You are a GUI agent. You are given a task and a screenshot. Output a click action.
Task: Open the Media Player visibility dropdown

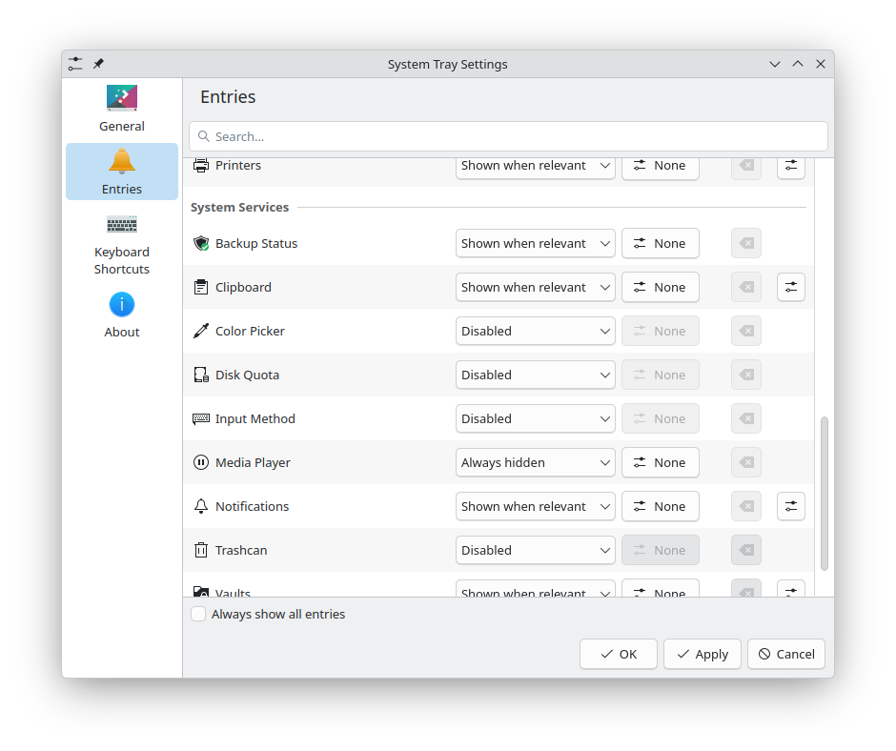point(536,462)
